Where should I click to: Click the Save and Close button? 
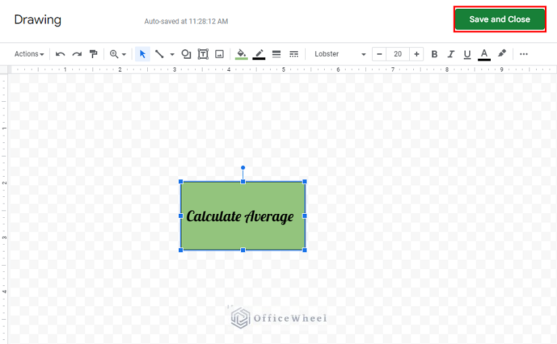point(500,19)
